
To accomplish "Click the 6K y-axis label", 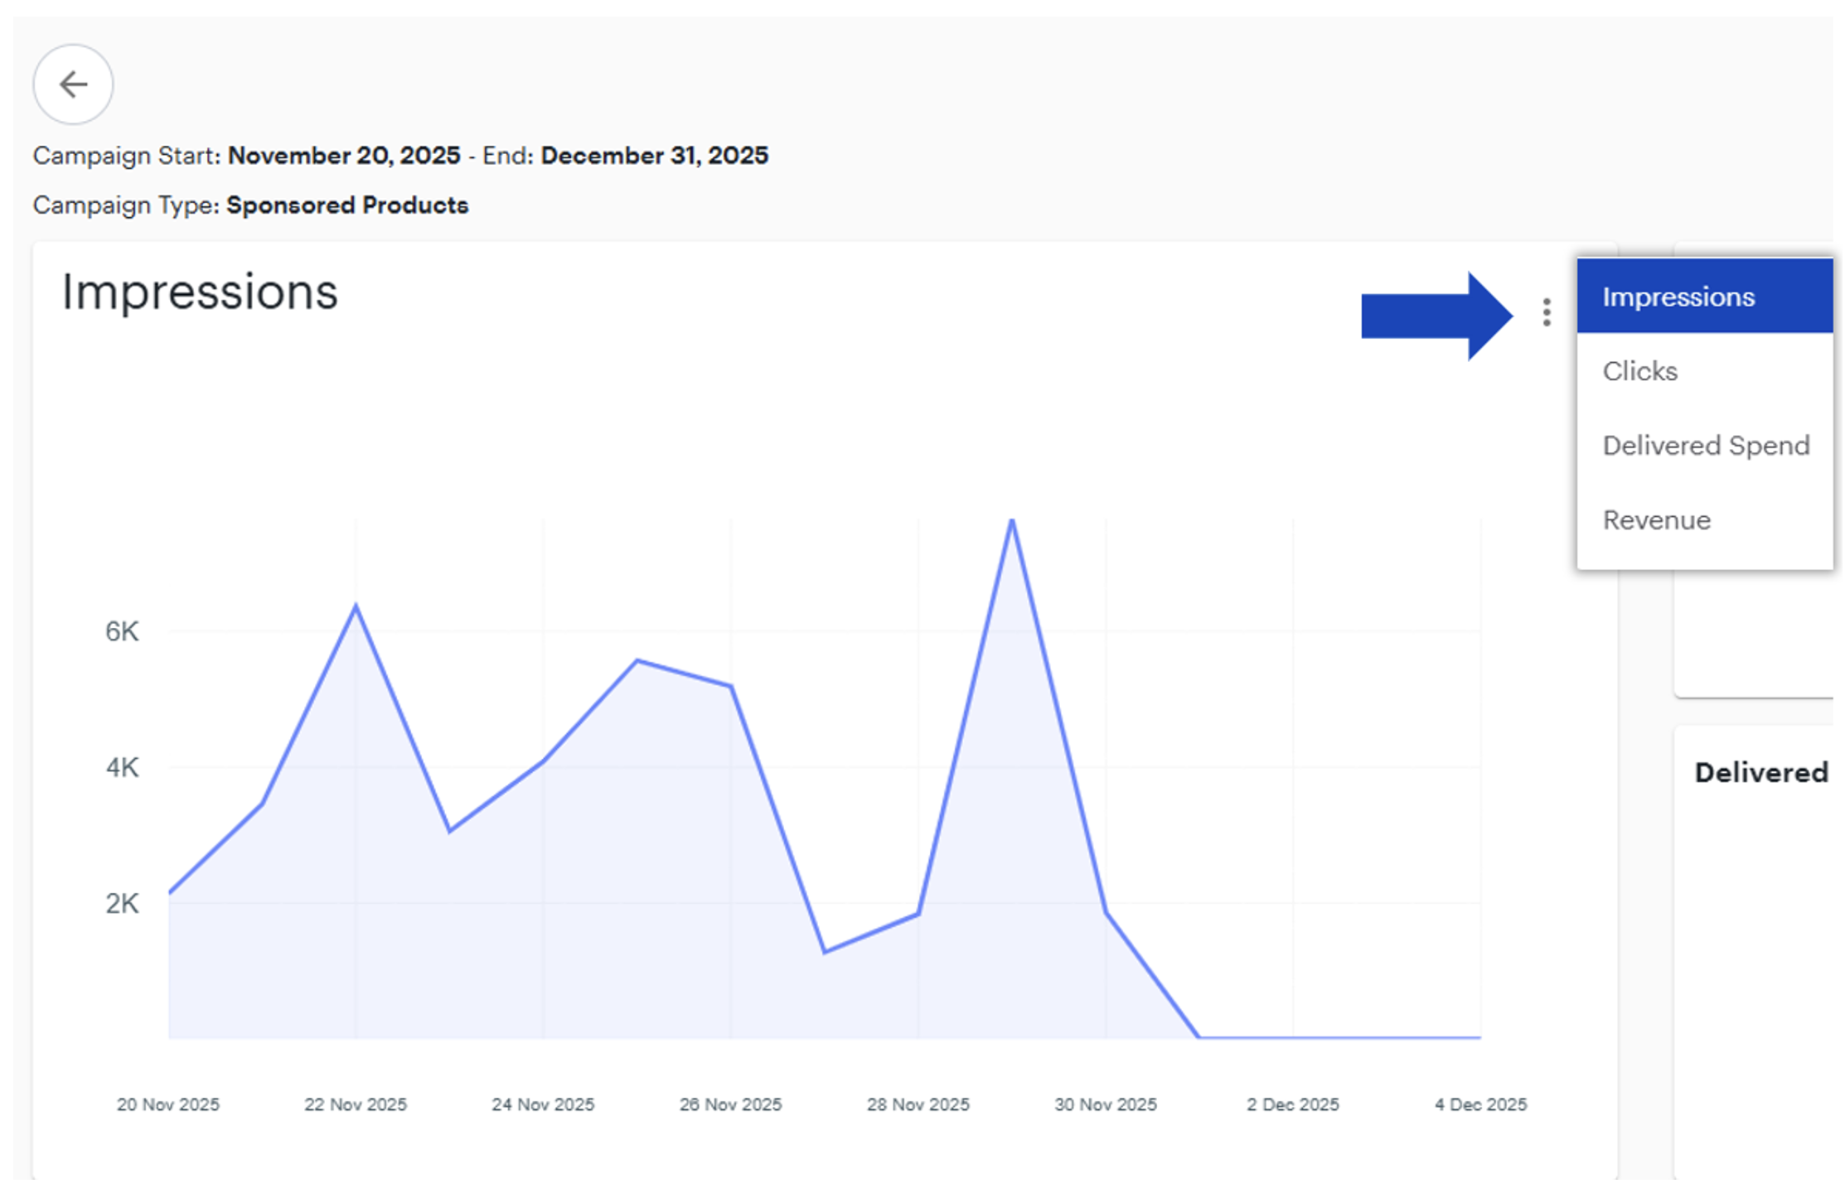I will (x=122, y=631).
